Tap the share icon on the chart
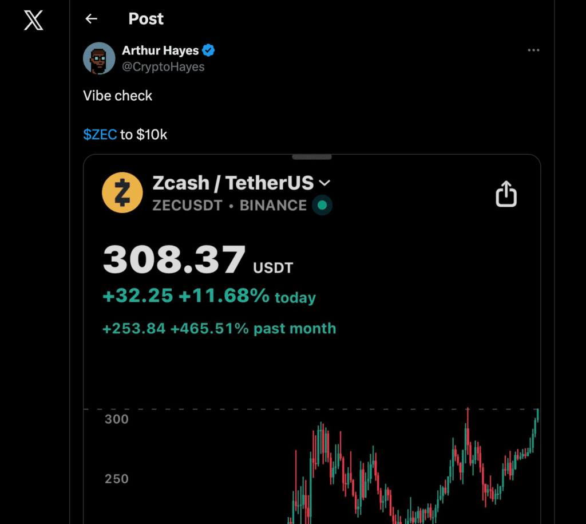 click(506, 195)
